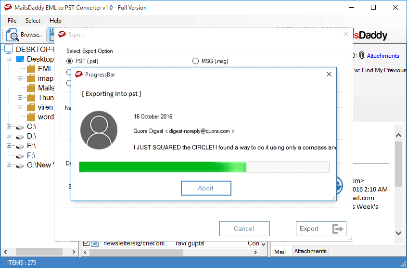Click the Export button
Viewport: 407px width, 268px height.
(x=321, y=229)
